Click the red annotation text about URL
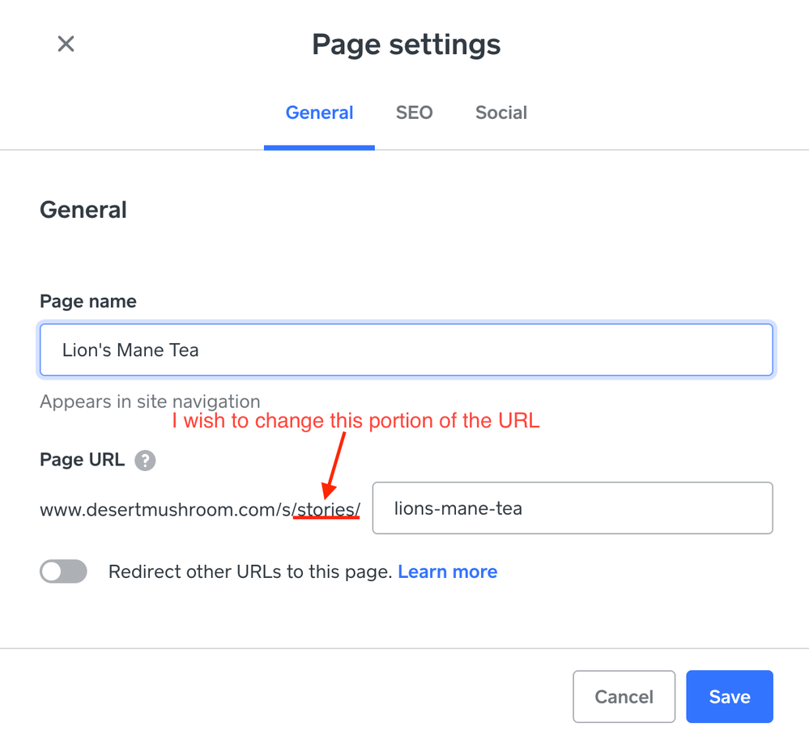The width and height of the screenshot is (809, 739). point(356,421)
